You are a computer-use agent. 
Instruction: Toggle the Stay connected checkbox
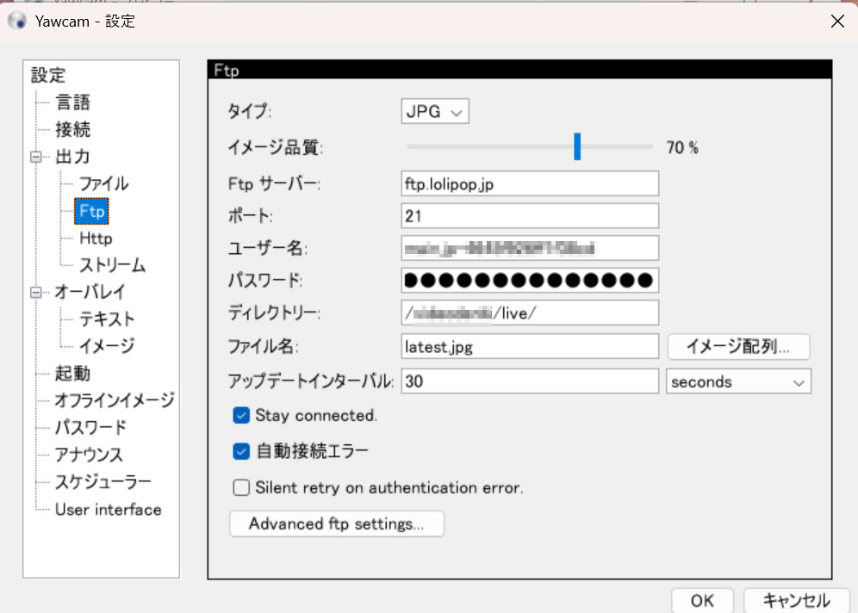241,416
